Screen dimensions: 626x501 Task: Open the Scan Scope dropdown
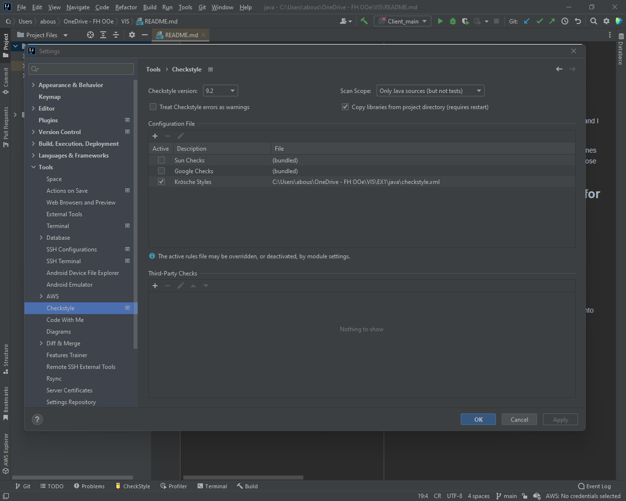[430, 91]
